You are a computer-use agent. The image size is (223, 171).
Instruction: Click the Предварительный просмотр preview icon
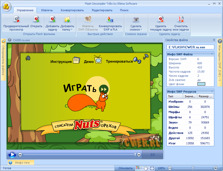[16, 20]
